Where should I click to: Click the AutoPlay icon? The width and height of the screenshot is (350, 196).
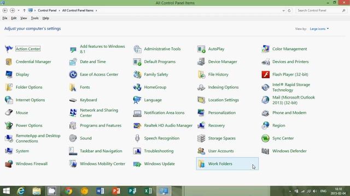(201, 49)
